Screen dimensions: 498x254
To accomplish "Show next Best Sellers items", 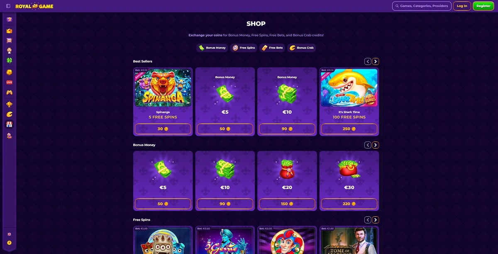I will (x=376, y=62).
